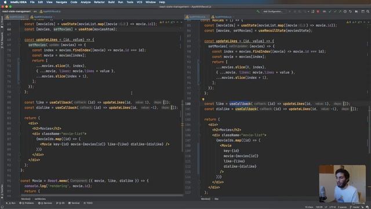Open the Edit menu

[41, 2]
